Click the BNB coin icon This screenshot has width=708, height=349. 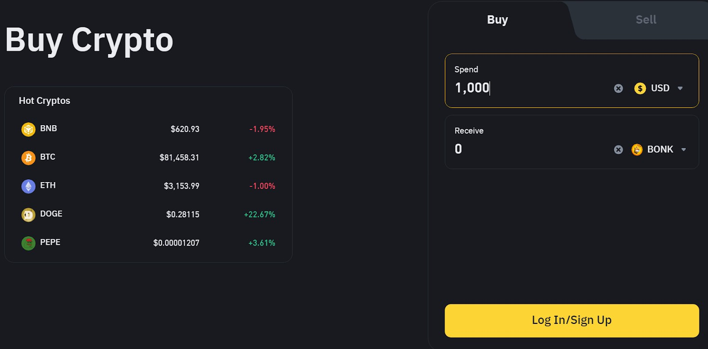pos(28,129)
